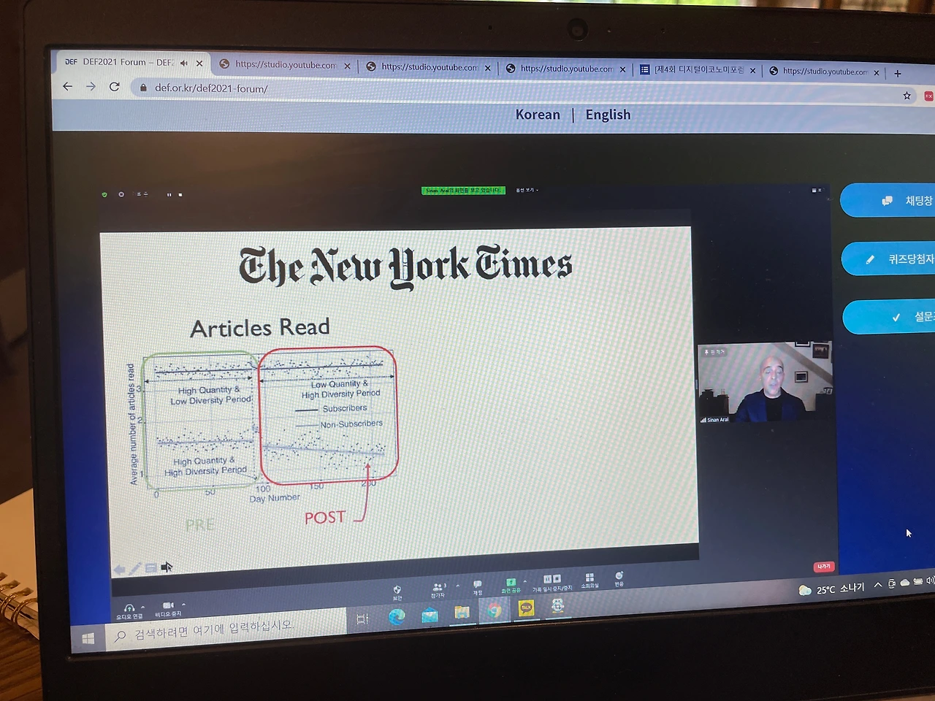Click the browser back arrow

(68, 86)
